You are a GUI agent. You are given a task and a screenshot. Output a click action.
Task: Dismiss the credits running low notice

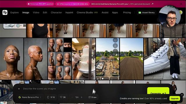click(x=182, y=95)
